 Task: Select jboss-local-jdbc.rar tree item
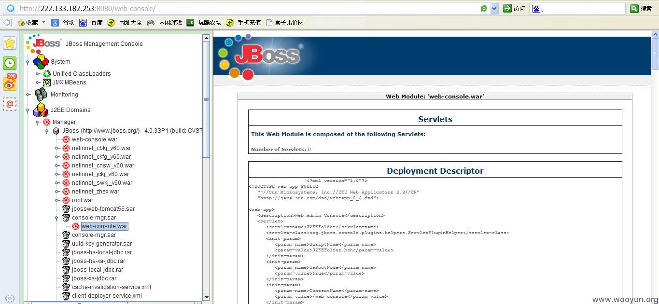click(x=98, y=270)
